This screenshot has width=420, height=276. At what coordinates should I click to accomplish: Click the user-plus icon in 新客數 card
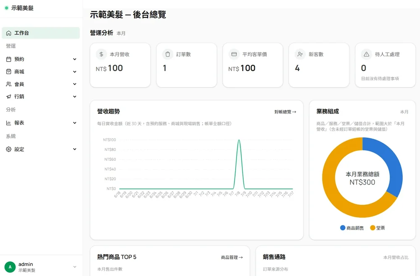(300, 54)
